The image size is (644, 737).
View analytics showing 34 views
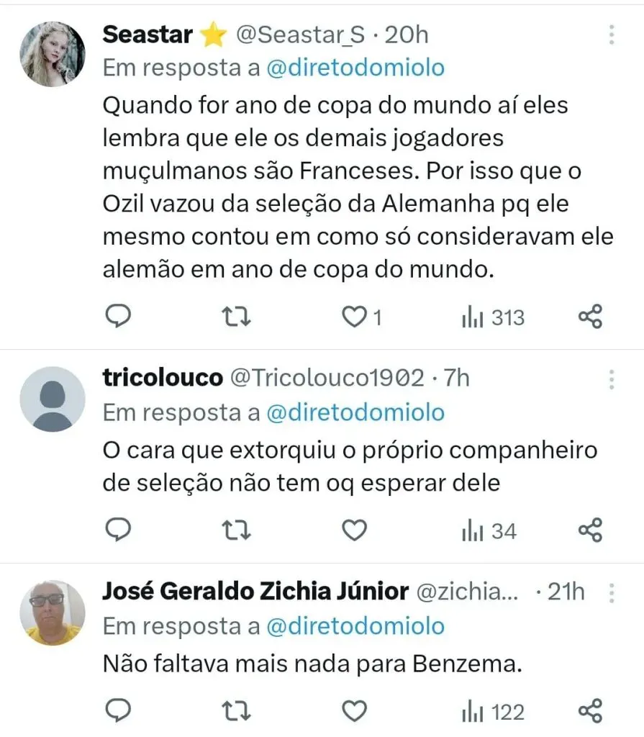pyautogui.click(x=489, y=531)
